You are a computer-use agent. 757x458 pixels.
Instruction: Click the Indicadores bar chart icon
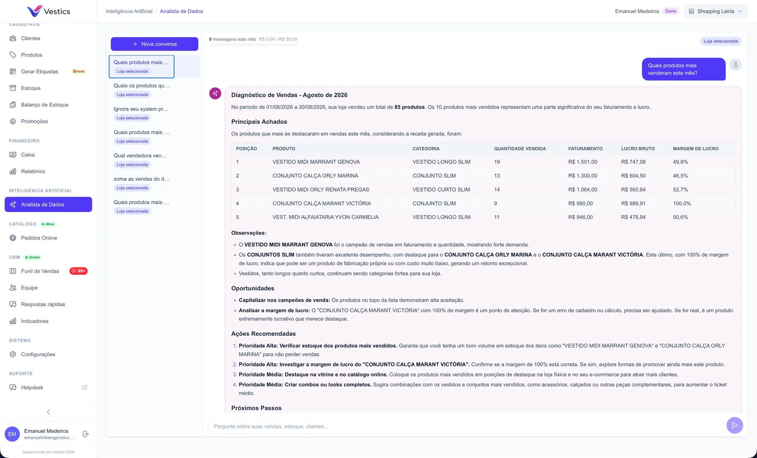pos(13,321)
